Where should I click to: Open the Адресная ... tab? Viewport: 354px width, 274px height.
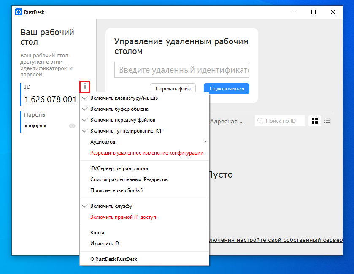(227, 121)
